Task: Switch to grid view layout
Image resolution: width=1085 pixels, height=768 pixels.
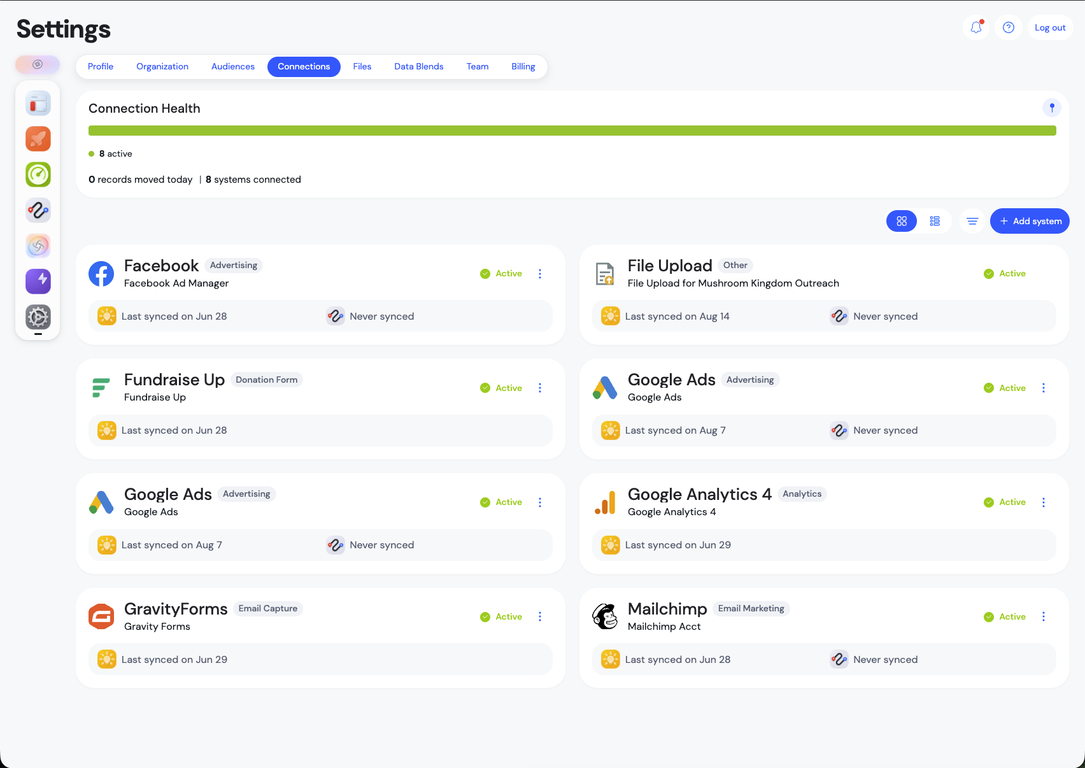Action: point(902,221)
